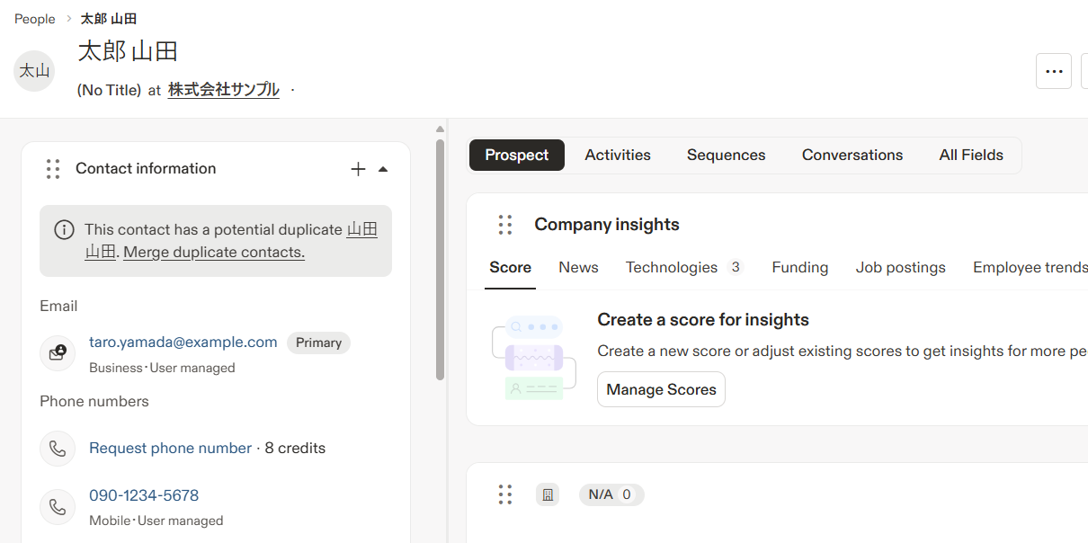Click the Contact information drag handle
This screenshot has height=543, width=1088.
pos(53,169)
